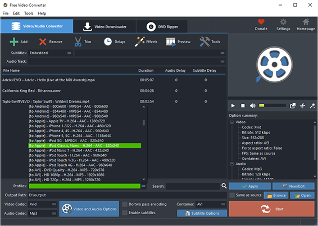The width and height of the screenshot is (318, 226).
Task: Choose AVI DVD Quality 720x576 profile
Action: point(66,170)
